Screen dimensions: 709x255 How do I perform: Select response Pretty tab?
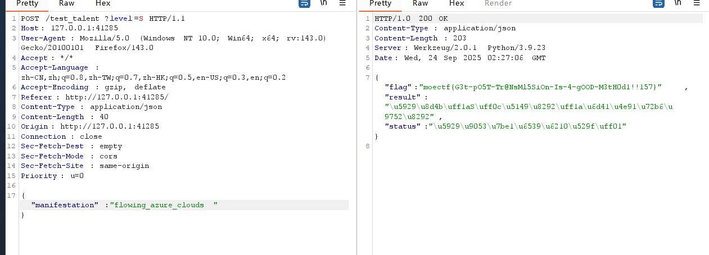380,3
